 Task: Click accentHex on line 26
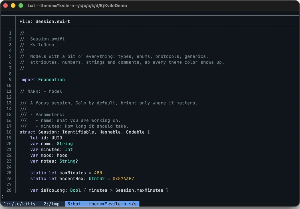[x=71, y=179]
